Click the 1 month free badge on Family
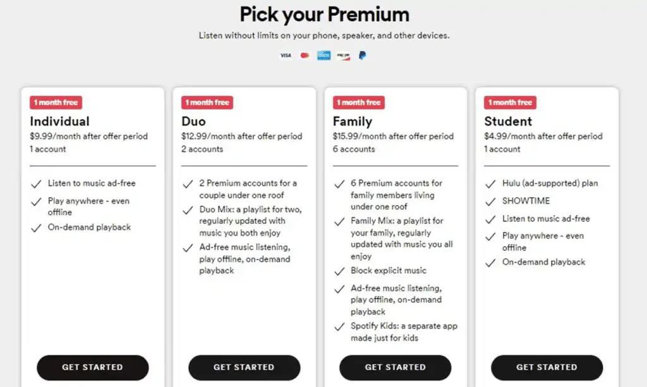 [x=358, y=102]
